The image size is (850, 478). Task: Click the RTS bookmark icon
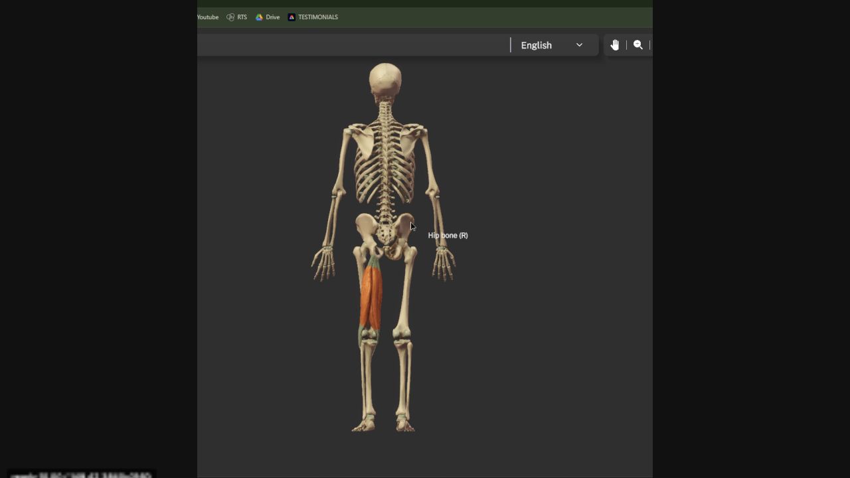230,17
